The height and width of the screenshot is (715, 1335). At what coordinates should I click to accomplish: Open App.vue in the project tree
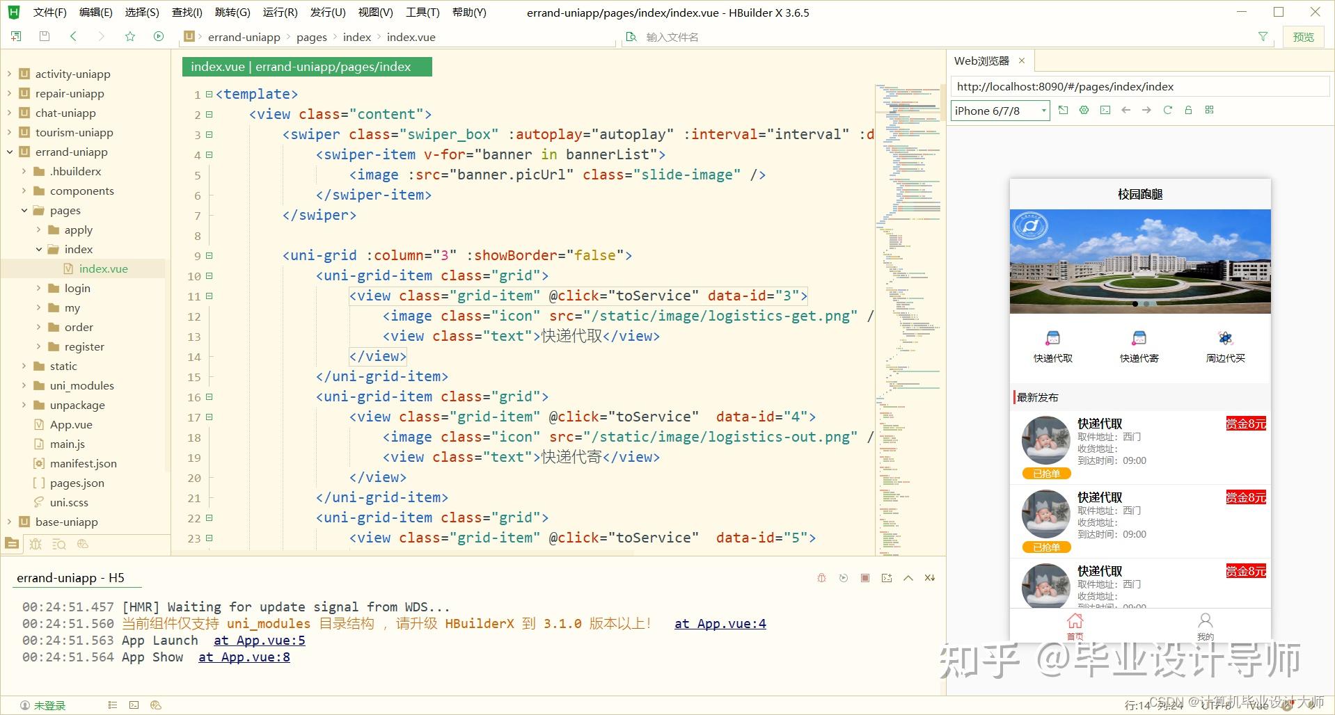pyautogui.click(x=71, y=424)
